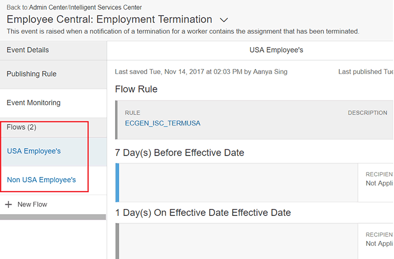Click the horizontal scrollbar under the sidebar
Screen dimensions: 394x259
click(53, 217)
